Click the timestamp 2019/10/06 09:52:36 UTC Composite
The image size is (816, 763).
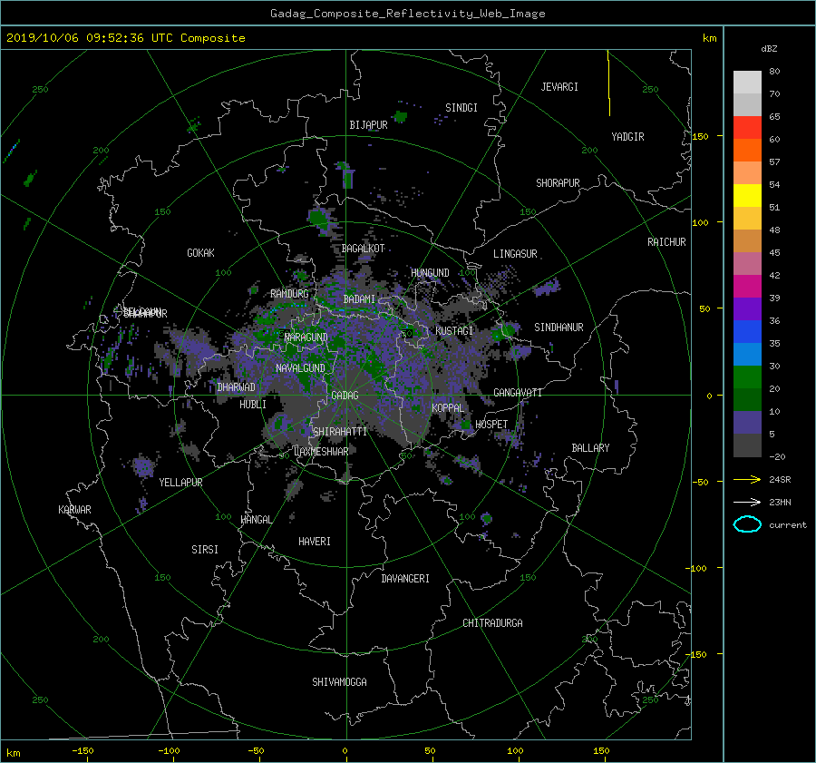point(125,38)
